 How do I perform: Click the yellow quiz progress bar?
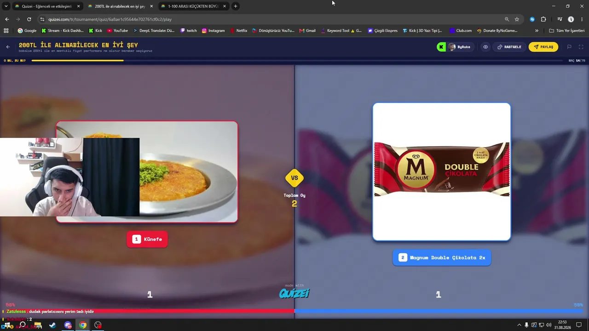(x=77, y=60)
